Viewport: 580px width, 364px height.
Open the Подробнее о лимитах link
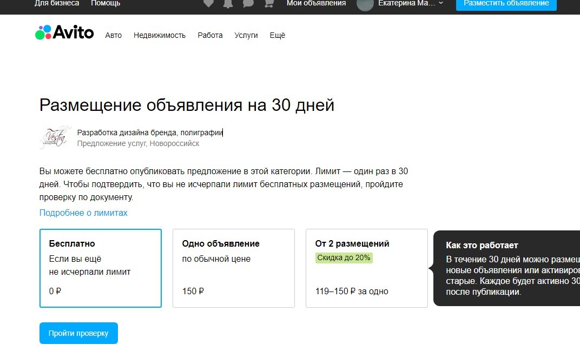[x=83, y=213]
